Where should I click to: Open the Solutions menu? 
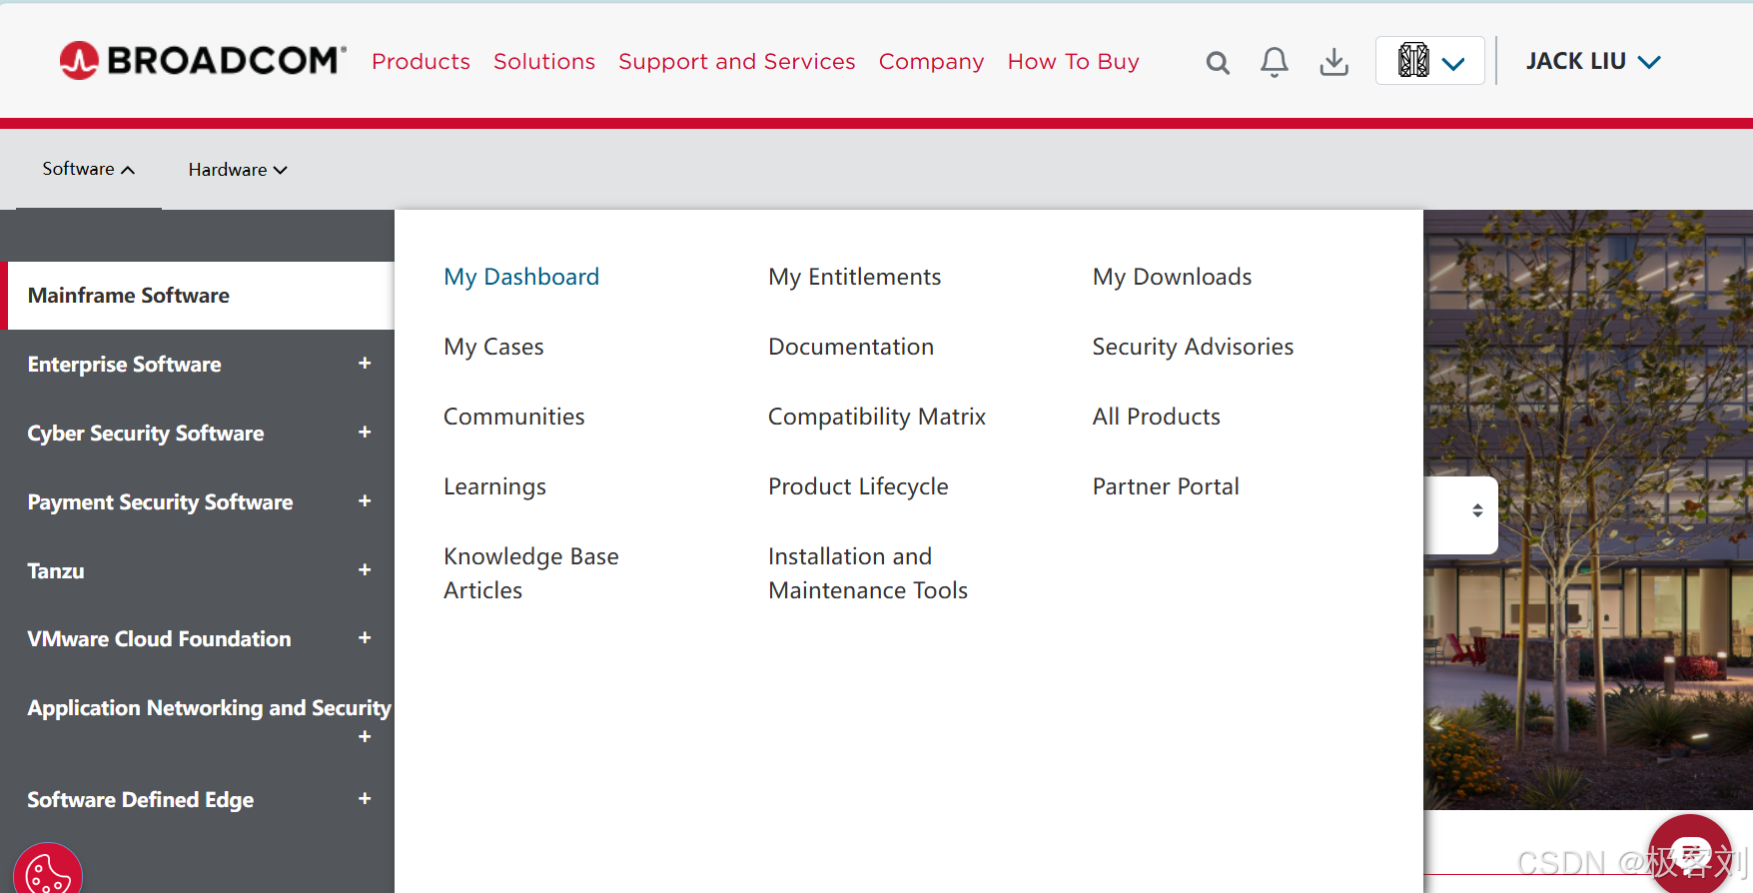544,62
